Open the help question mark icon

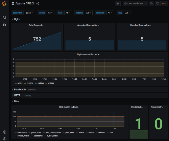coord(4,139)
